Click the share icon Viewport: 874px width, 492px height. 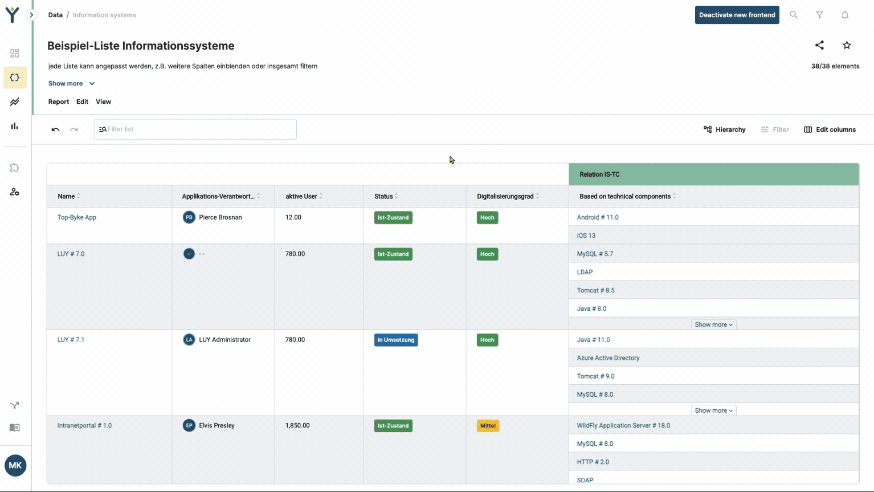[819, 46]
